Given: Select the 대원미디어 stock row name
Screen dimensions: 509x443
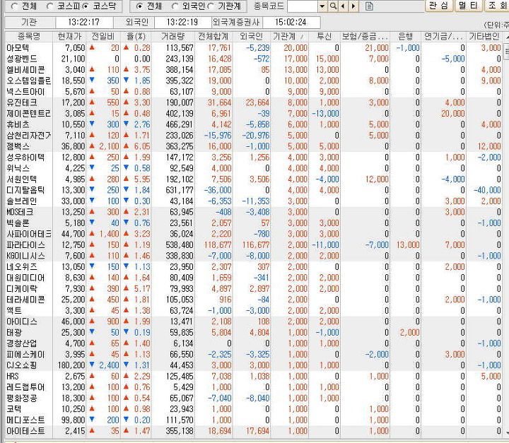Looking at the screenshot, I should (25, 278).
